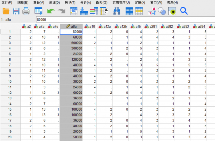Open the 转换(T) menu
The width and height of the screenshot is (215, 141).
coord(70,3)
